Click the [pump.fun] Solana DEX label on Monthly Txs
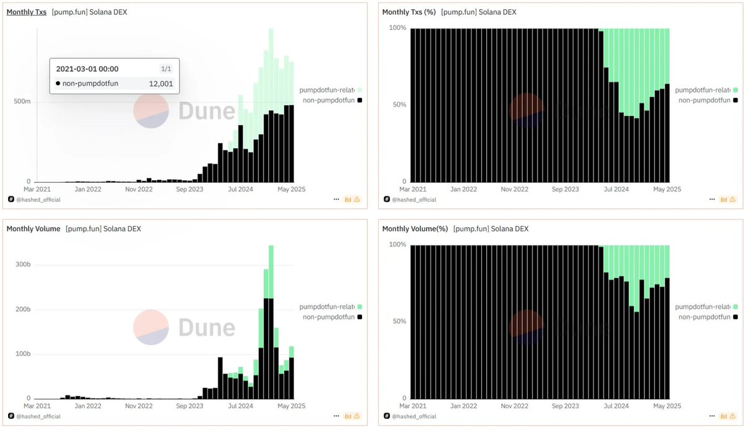The image size is (745, 427). click(x=89, y=12)
